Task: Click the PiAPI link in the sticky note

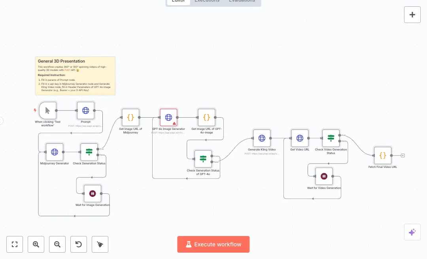Action: (x=67, y=70)
